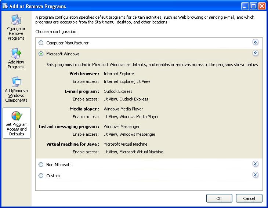Click Windows Media Player default value
This screenshot has width=268, height=208.
123,109
